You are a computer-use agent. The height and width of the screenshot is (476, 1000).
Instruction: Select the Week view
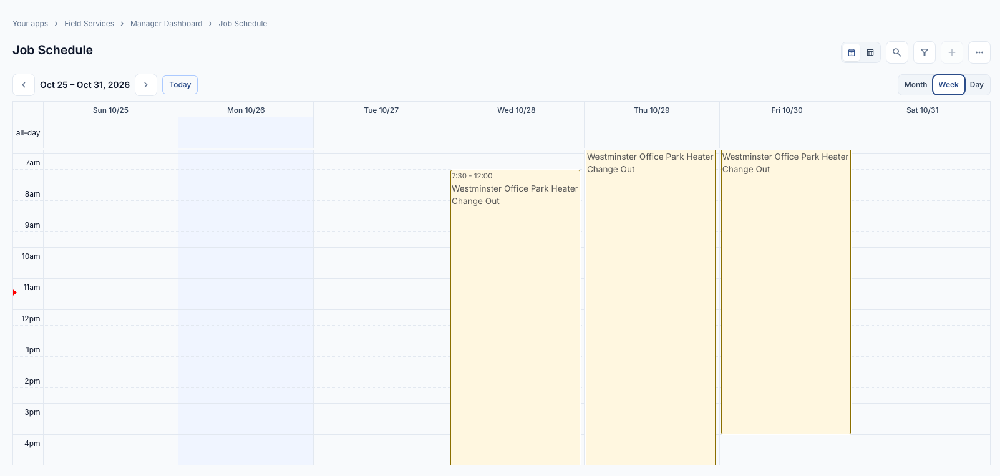(949, 85)
